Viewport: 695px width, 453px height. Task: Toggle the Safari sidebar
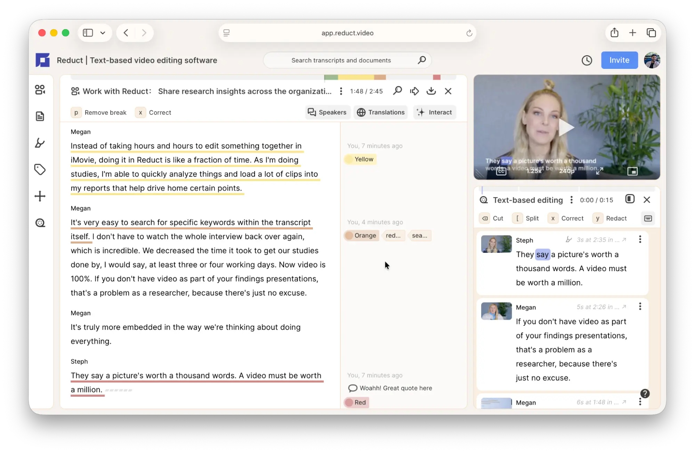[x=88, y=33]
